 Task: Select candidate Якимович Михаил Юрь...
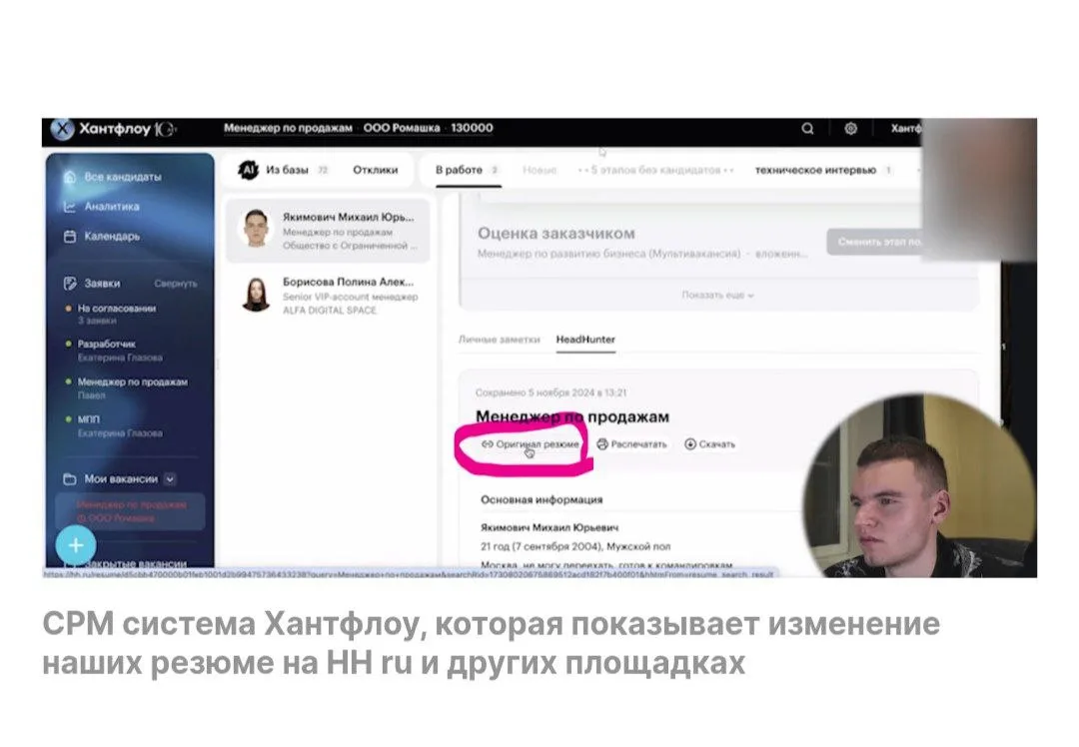click(329, 230)
